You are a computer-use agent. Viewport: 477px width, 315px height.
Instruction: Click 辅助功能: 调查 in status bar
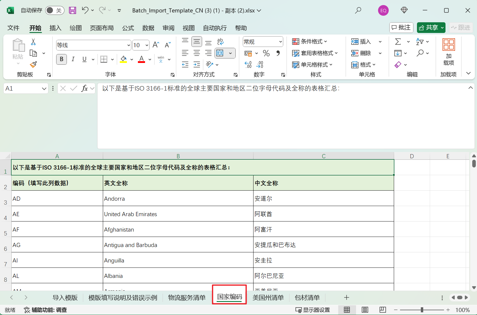(45, 310)
